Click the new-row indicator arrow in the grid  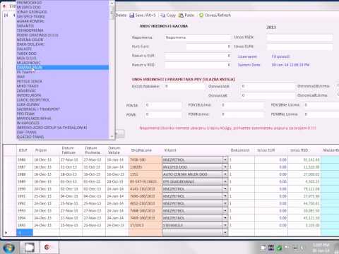6,233
